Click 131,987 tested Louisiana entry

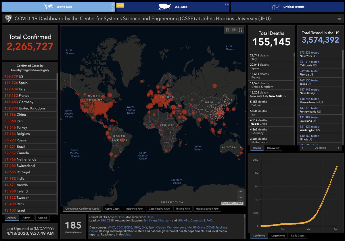319,119
